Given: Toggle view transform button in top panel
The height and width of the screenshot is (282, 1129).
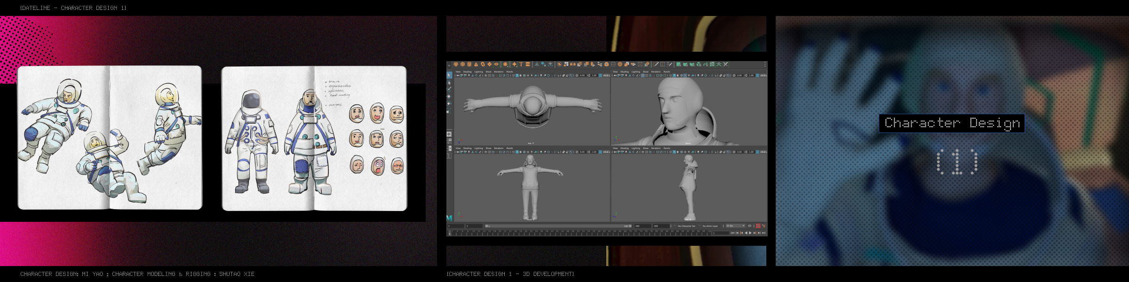Looking at the screenshot, I should (600, 75).
